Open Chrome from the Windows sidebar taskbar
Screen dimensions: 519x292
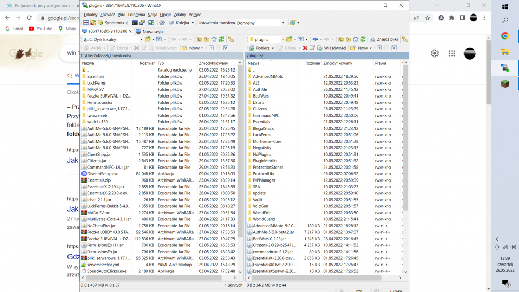[x=505, y=36]
